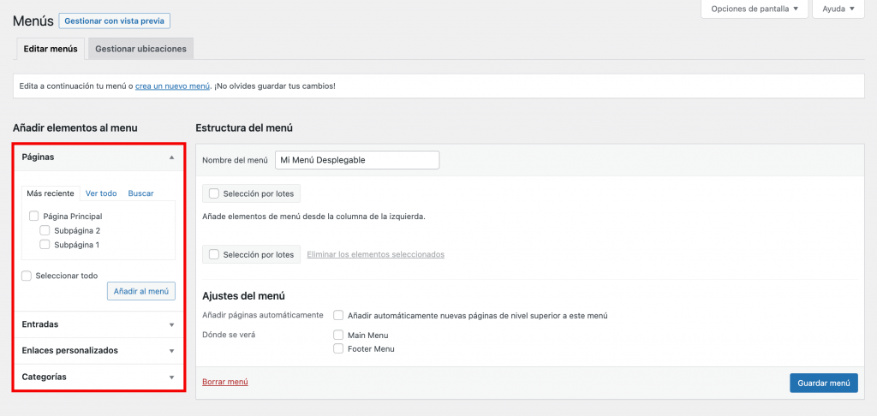Image resolution: width=877 pixels, height=416 pixels.
Task: Enable the Footer Menu location checkbox
Action: click(x=338, y=348)
